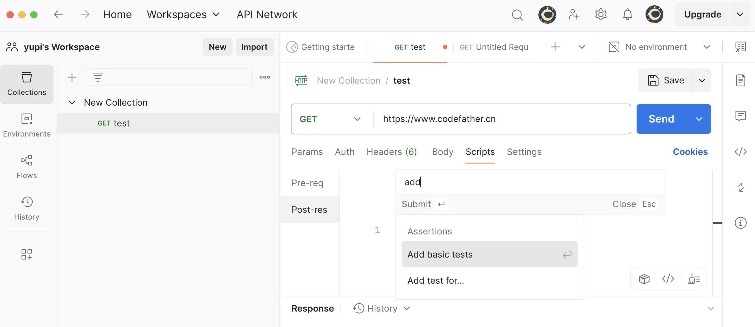Open the invite people icon

[574, 14]
